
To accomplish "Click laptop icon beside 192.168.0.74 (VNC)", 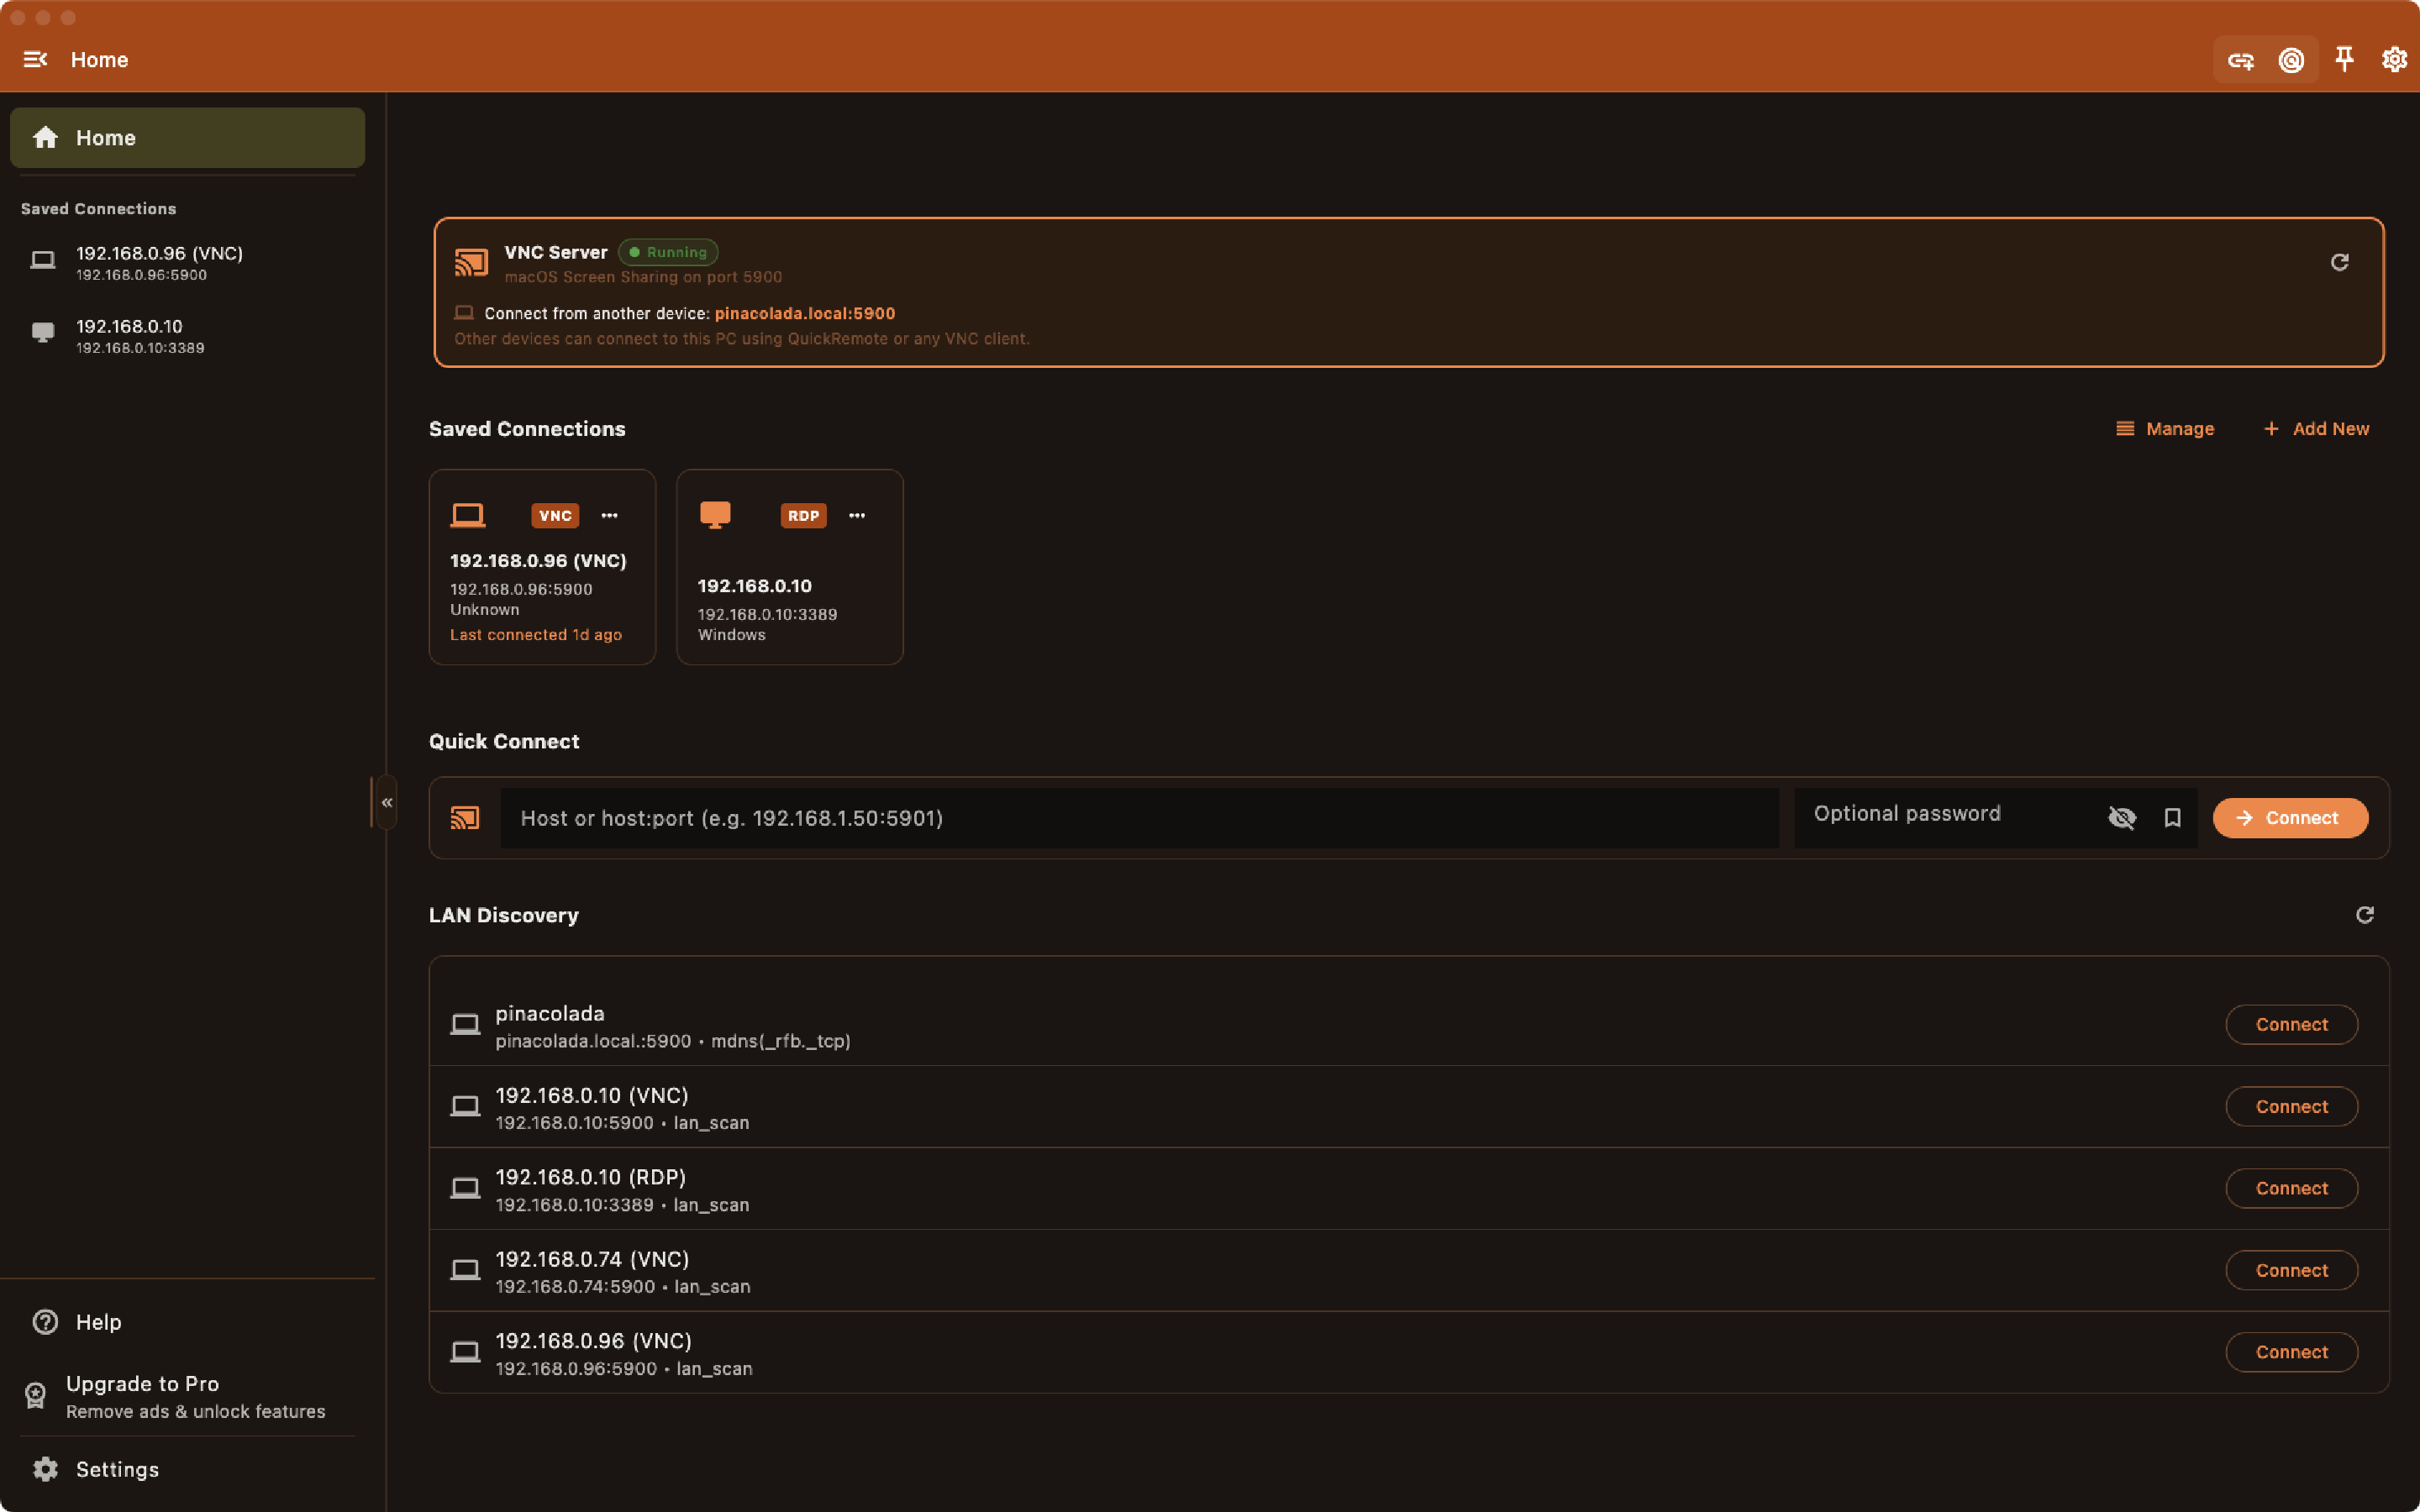I will click(x=465, y=1271).
